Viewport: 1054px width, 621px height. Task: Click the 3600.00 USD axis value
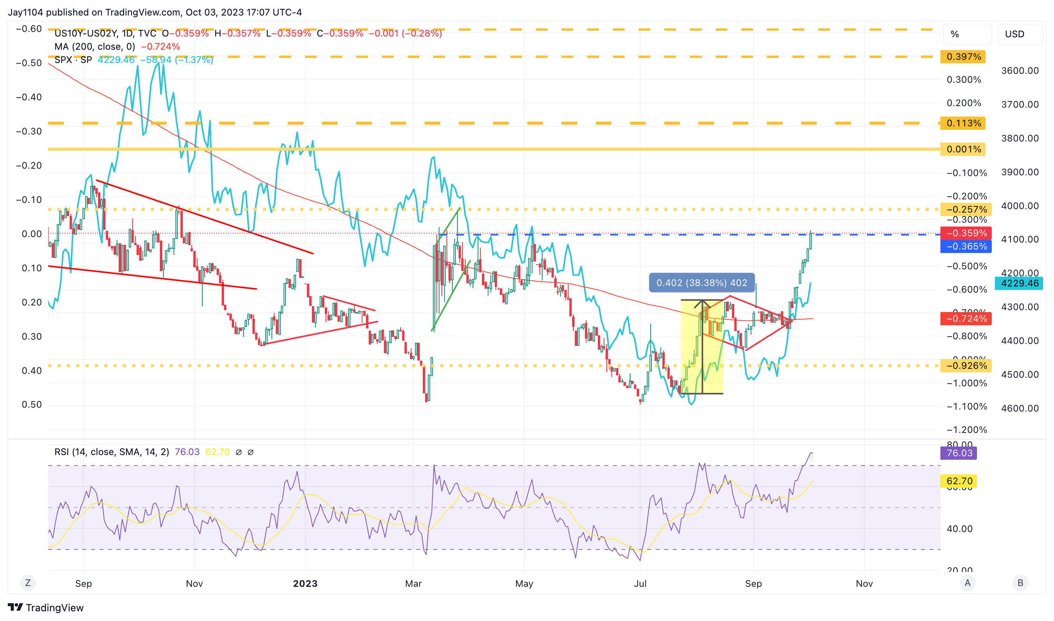[1020, 70]
